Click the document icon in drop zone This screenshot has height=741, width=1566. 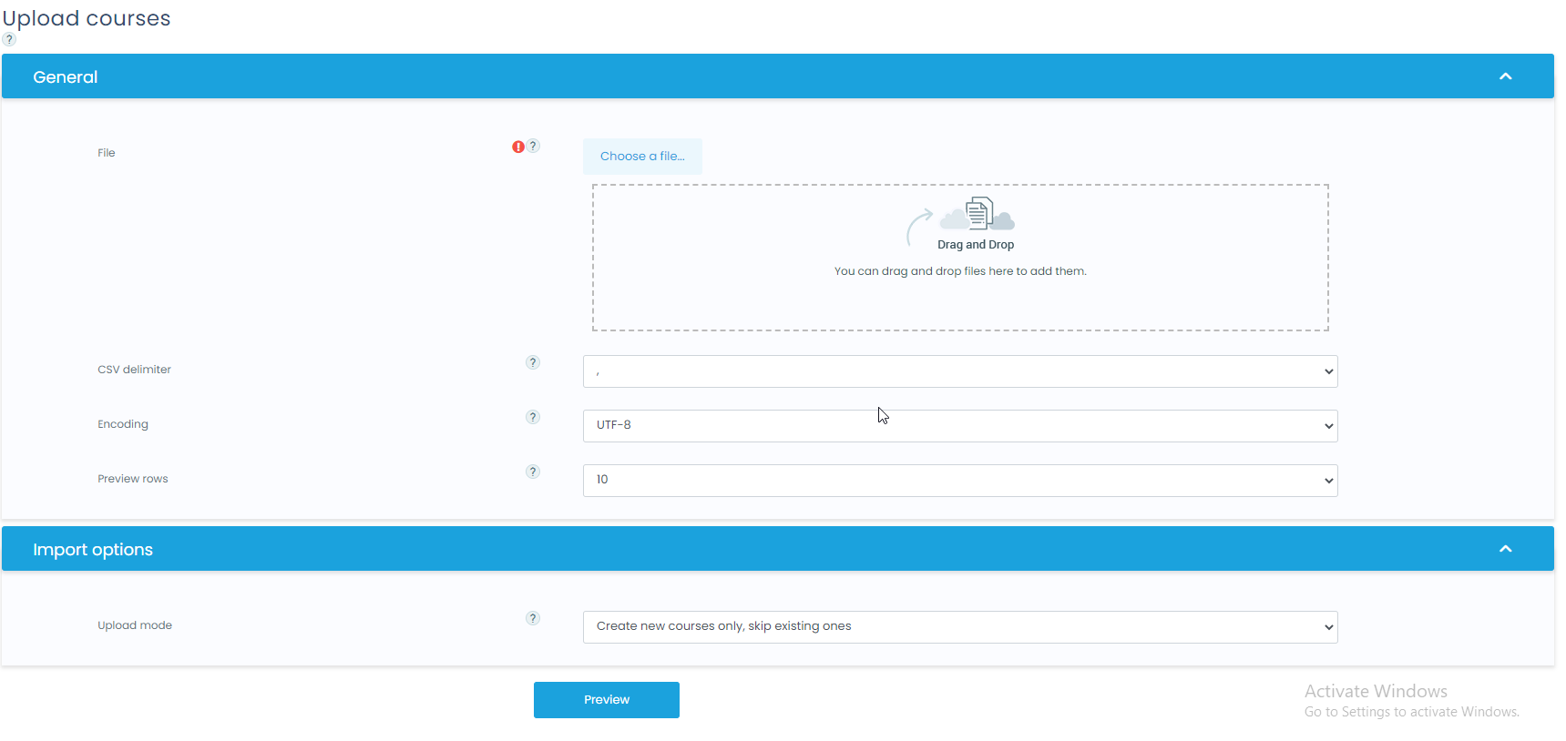[x=978, y=213]
